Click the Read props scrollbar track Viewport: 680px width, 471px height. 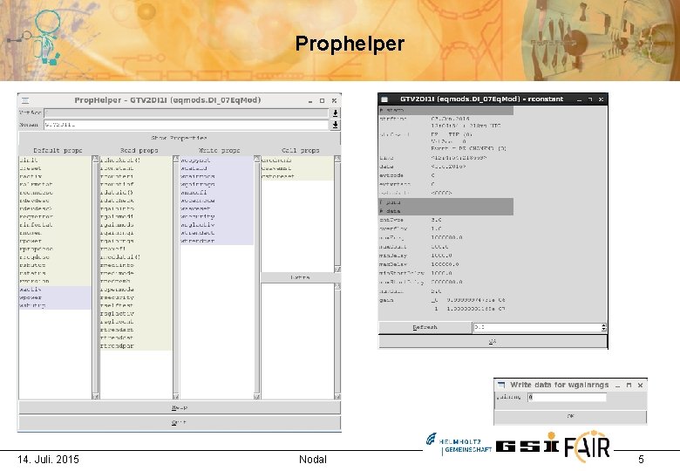176,277
